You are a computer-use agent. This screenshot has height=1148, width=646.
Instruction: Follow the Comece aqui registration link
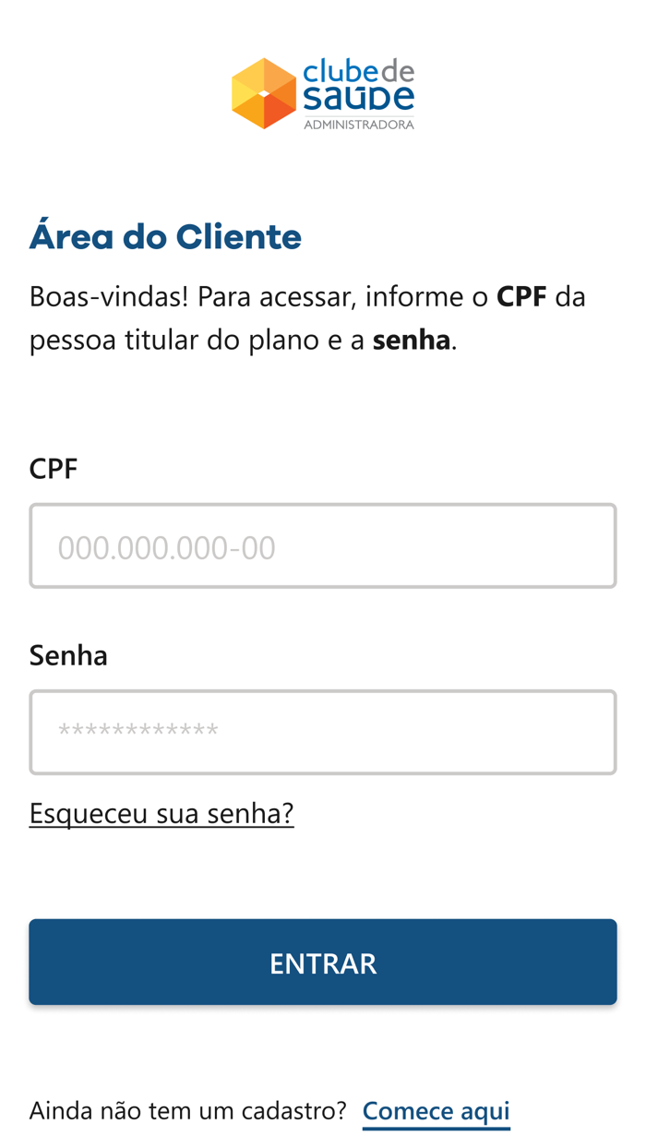click(x=436, y=1110)
